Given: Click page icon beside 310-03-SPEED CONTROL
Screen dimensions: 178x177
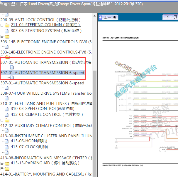Looking at the screenshot, I should tap(7, 109).
